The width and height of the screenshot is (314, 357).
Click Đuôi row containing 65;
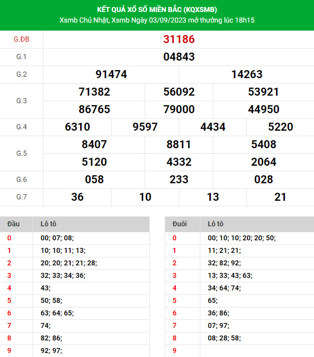click(239, 301)
